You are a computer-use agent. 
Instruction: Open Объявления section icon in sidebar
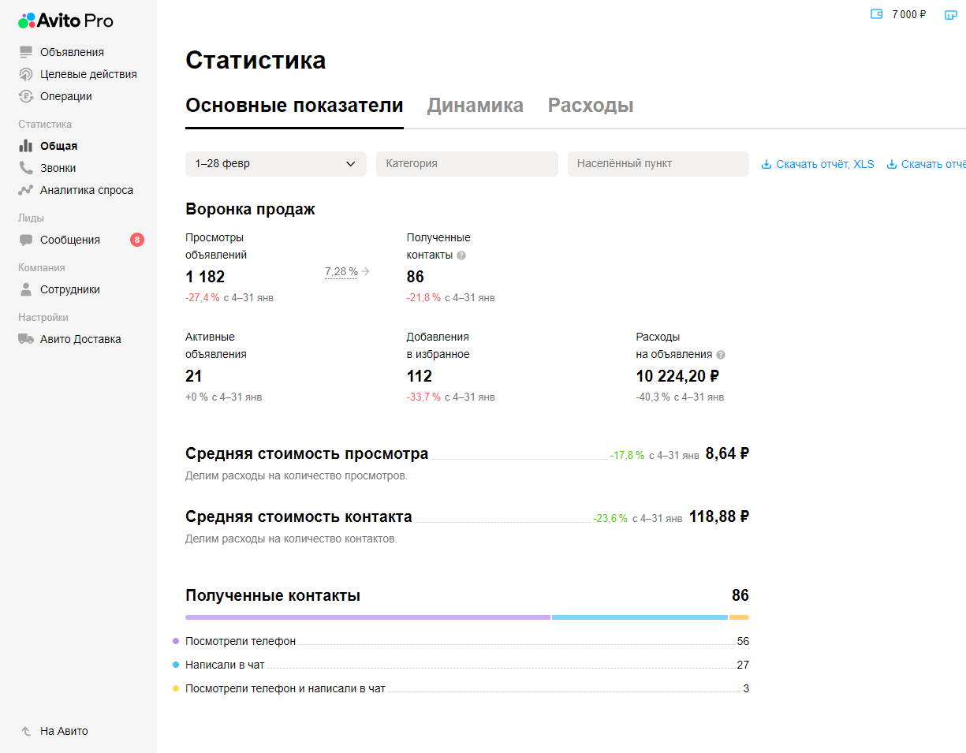click(x=26, y=52)
